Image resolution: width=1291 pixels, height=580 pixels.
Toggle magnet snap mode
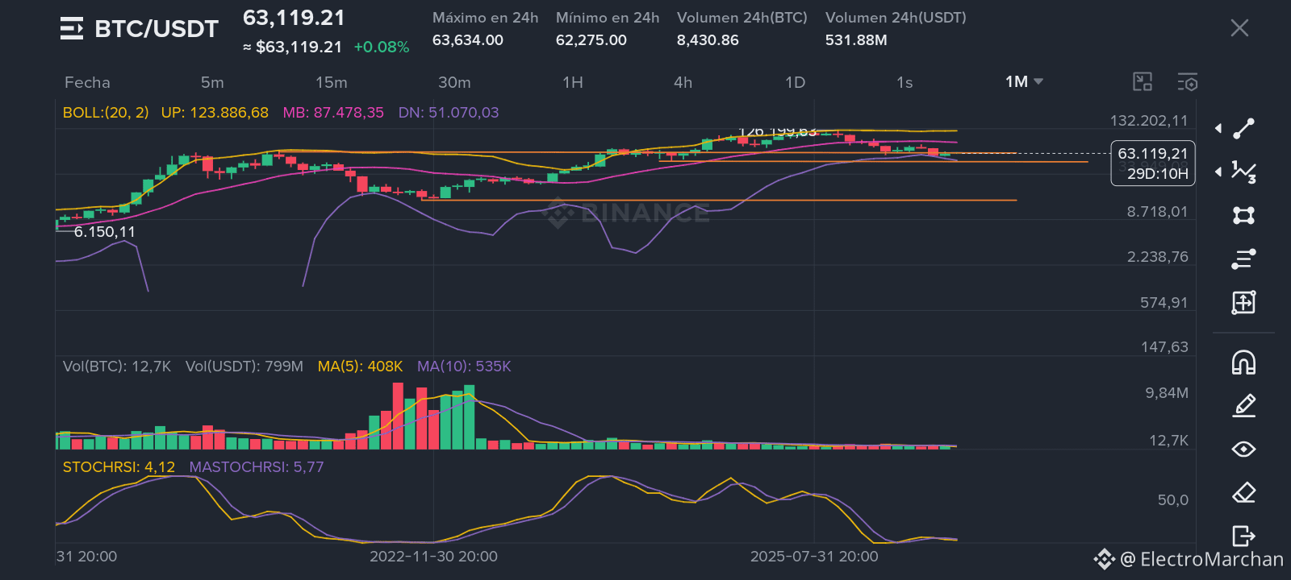pos(1243,362)
